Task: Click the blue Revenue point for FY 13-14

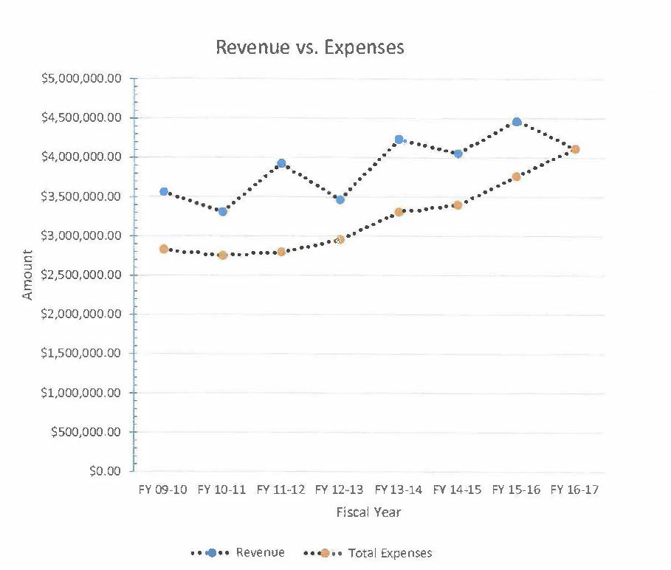Action: pyautogui.click(x=399, y=140)
